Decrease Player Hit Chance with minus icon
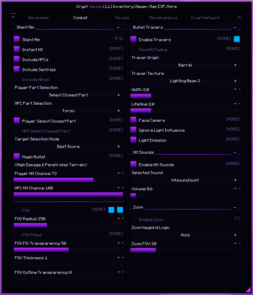Viewport: 253px width, 295px height. [x=123, y=173]
